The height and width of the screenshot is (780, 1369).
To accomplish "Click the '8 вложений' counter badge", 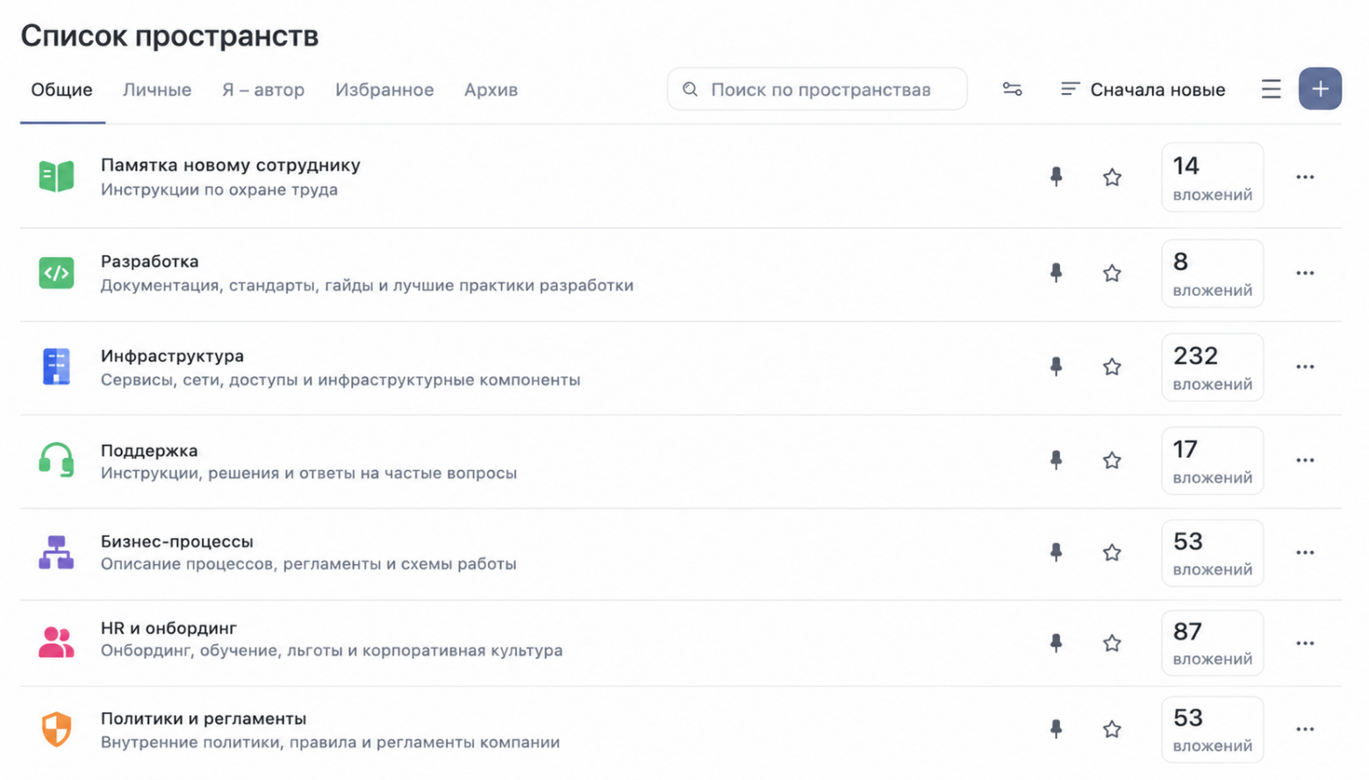I will coord(1212,273).
